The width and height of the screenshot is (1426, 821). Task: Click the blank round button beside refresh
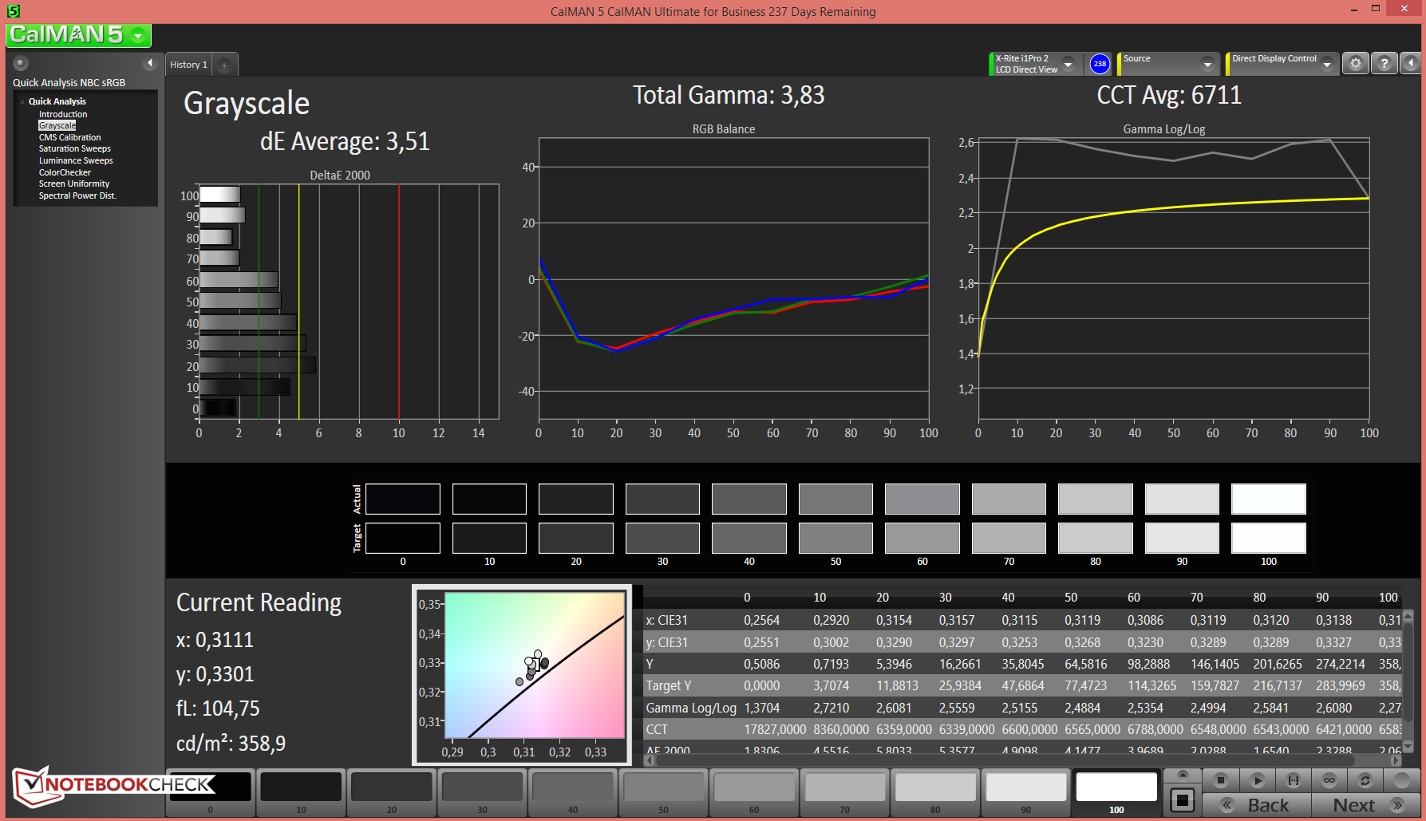[x=1401, y=780]
